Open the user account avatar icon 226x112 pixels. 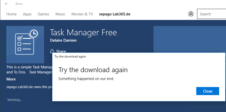pos(191,14)
